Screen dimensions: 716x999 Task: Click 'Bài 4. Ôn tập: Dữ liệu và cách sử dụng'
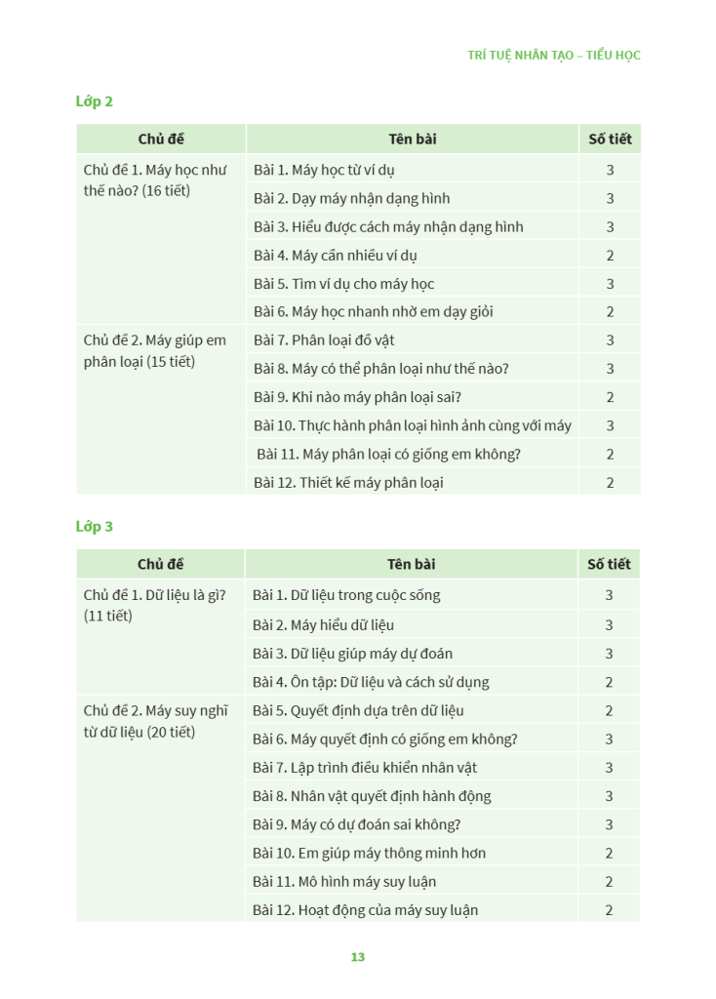[x=371, y=682]
